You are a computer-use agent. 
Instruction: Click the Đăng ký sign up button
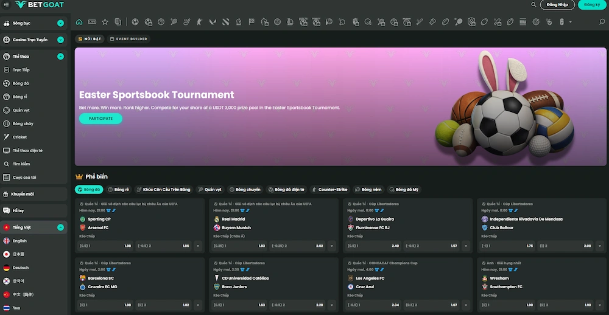coord(591,5)
